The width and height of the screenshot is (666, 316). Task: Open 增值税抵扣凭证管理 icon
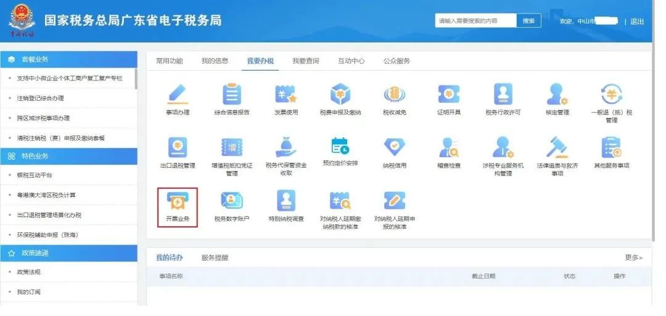[x=232, y=148]
